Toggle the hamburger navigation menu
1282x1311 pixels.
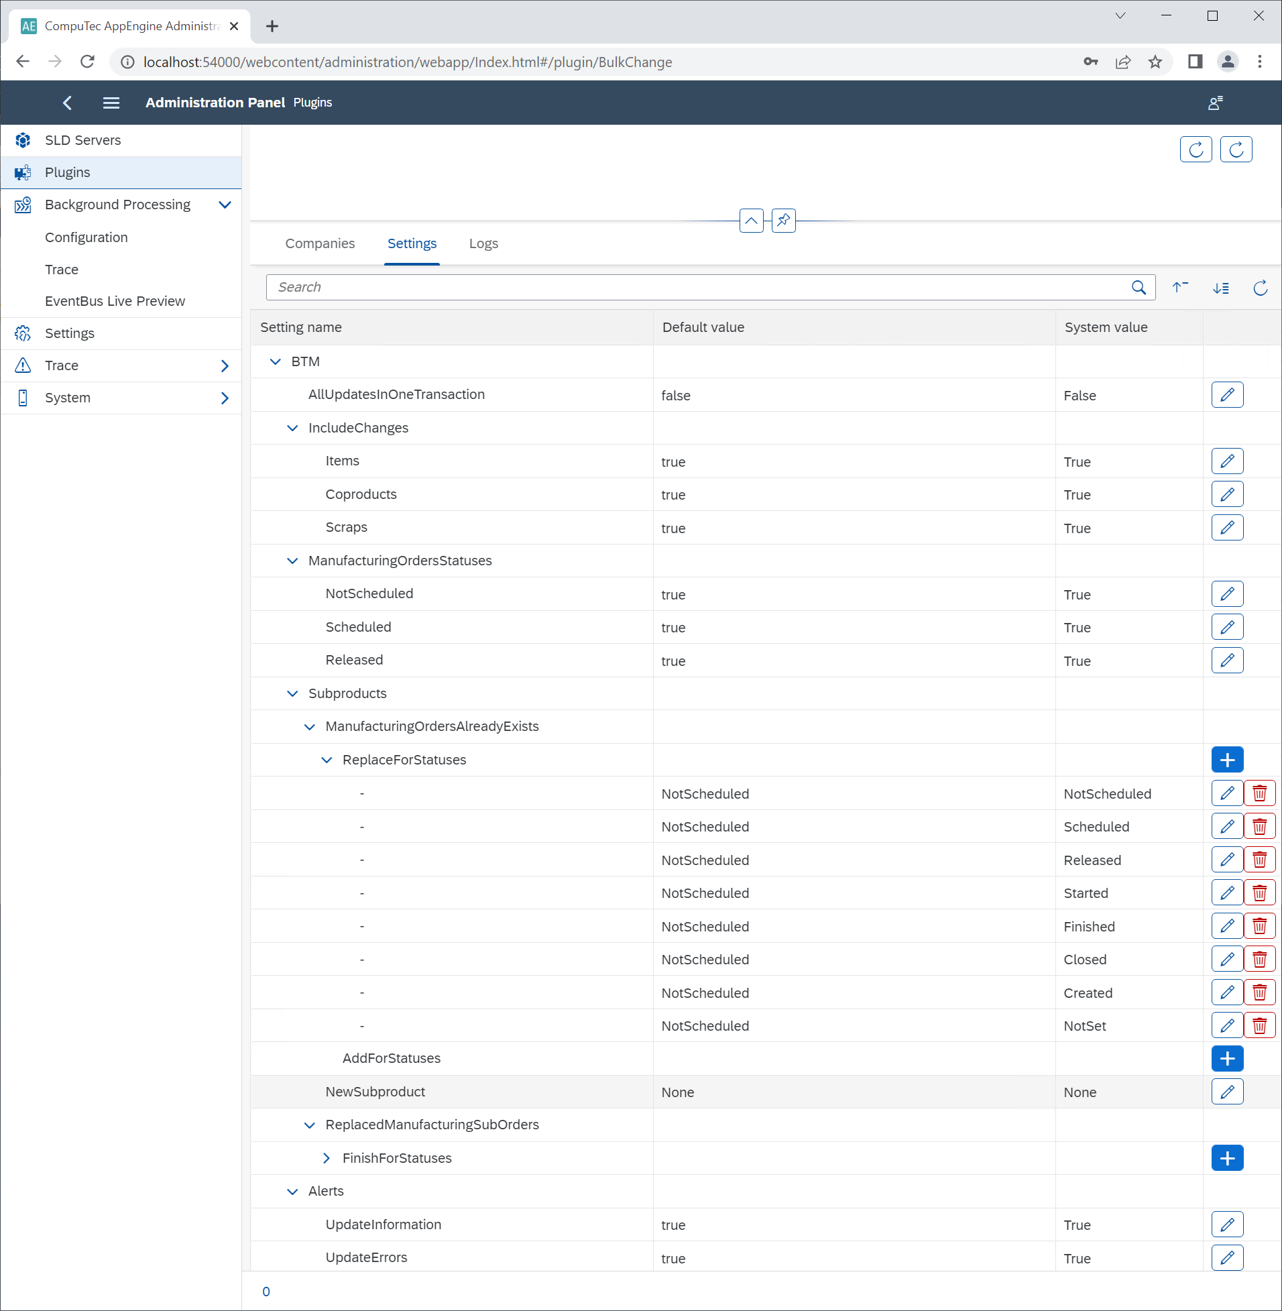pos(111,103)
